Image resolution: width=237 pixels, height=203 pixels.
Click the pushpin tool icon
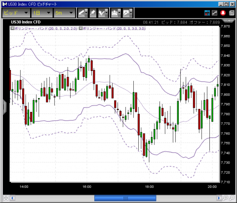(x=93, y=13)
